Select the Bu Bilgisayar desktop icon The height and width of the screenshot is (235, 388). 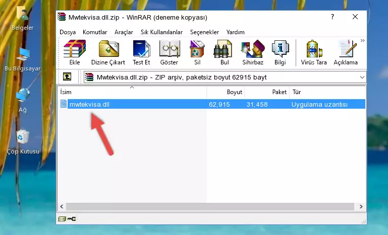pyautogui.click(x=23, y=59)
